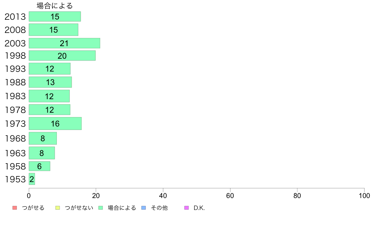Click the 1958 bar showing 6
The width and height of the screenshot is (373, 231).
(40, 166)
